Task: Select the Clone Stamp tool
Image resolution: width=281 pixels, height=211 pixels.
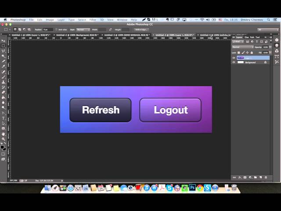Action: [3, 82]
